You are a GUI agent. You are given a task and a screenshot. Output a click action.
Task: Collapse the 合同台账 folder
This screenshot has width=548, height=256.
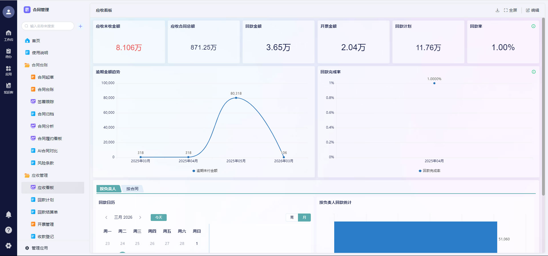click(40, 65)
